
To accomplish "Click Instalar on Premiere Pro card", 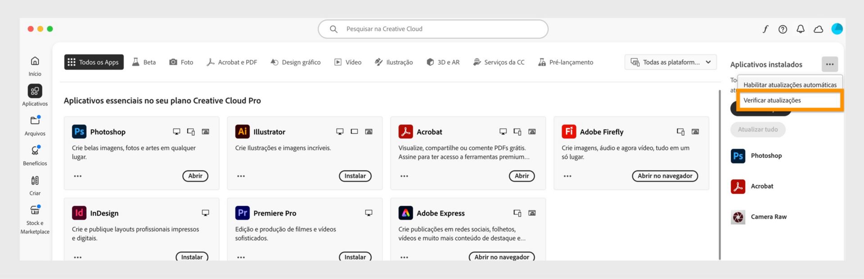I will (x=355, y=257).
